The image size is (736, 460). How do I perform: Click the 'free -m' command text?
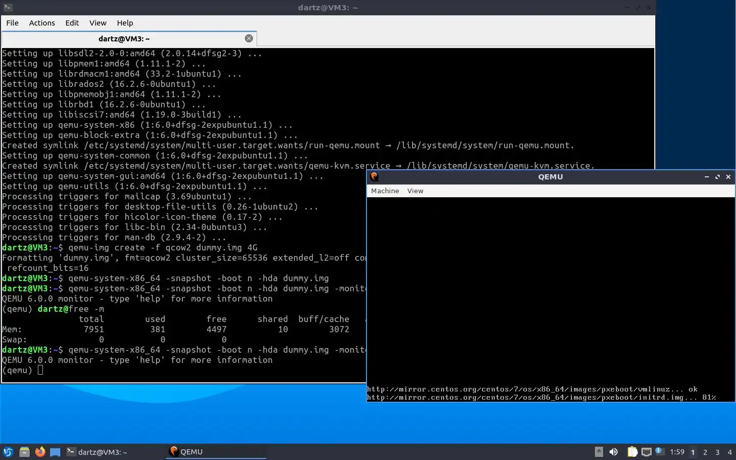coord(86,309)
